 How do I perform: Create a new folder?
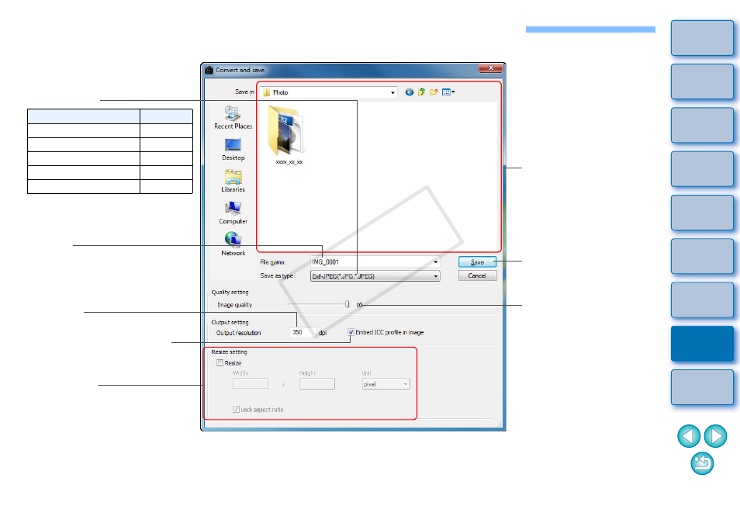coord(434,92)
